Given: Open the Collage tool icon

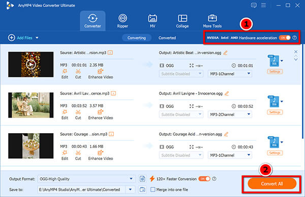Looking at the screenshot, I should 182,18.
